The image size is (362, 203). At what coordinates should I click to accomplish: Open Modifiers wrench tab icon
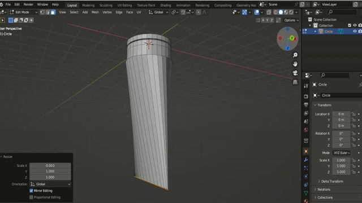coord(306,160)
